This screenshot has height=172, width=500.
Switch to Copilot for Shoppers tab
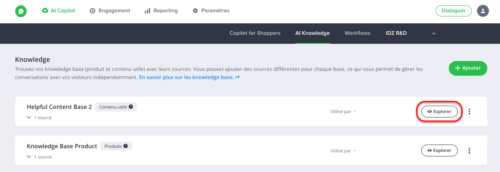point(255,33)
